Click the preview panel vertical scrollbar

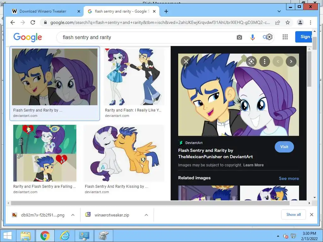309,69
